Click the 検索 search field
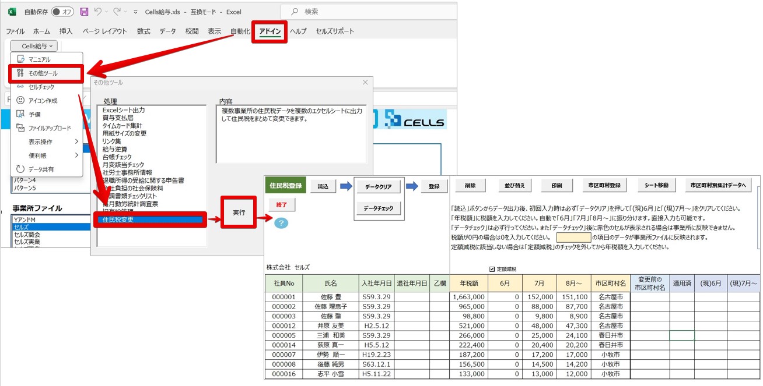Image resolution: width=763 pixels, height=386 pixels. tap(369, 12)
